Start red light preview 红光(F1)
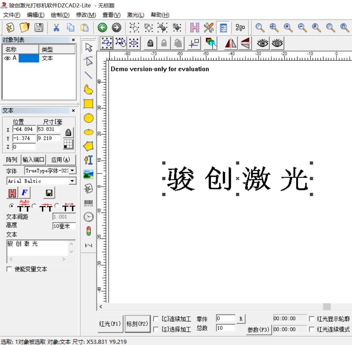The image size is (352, 345). (x=110, y=324)
